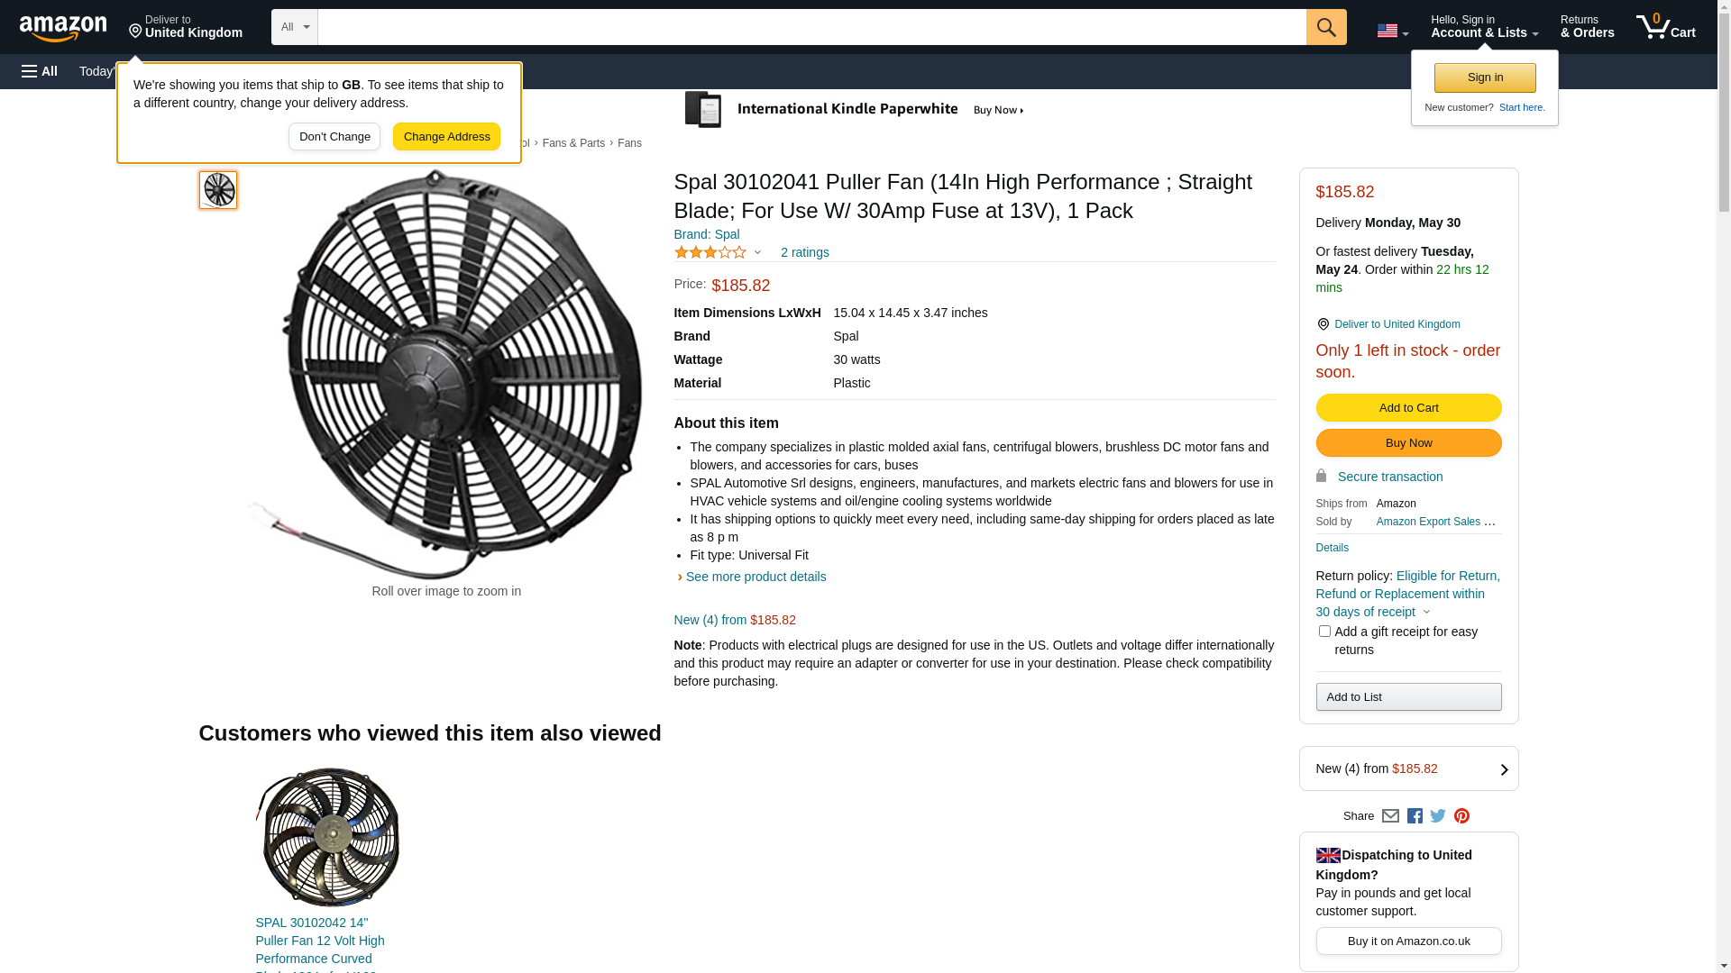Share product on Twitter
The height and width of the screenshot is (973, 1731).
(x=1438, y=816)
